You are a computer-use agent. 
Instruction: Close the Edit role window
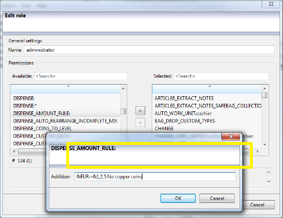271,4
